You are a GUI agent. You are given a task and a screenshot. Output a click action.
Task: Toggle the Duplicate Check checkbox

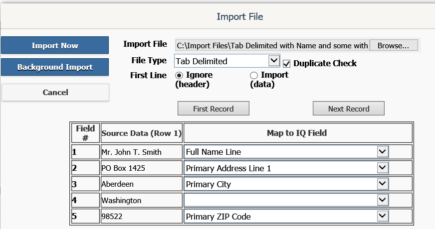coord(286,64)
